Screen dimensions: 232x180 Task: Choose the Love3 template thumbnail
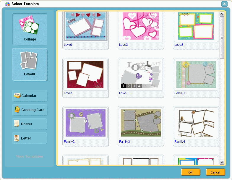pos(196,26)
